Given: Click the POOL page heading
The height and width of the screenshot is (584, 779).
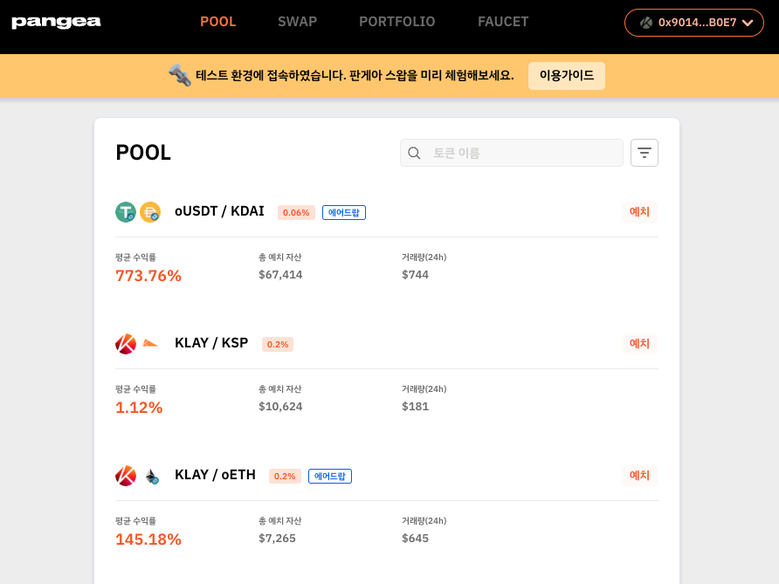Looking at the screenshot, I should pyautogui.click(x=143, y=153).
